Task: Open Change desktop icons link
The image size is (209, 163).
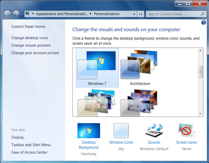Action: 30,38
